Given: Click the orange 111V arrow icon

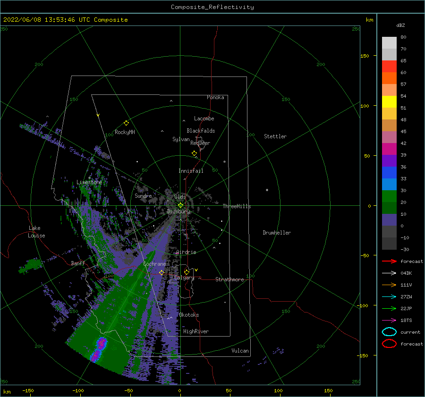Looking at the screenshot, I should pos(389,285).
